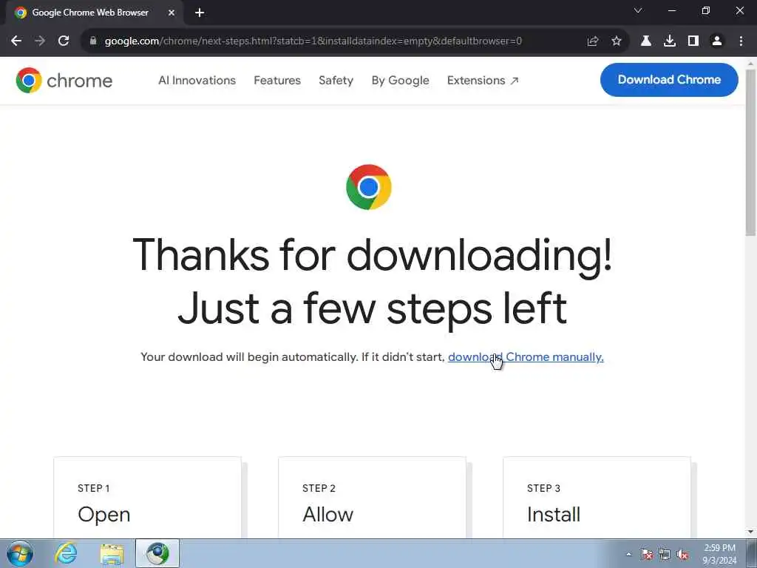Click the network tray icon
The width and height of the screenshot is (757, 568).
point(665,555)
